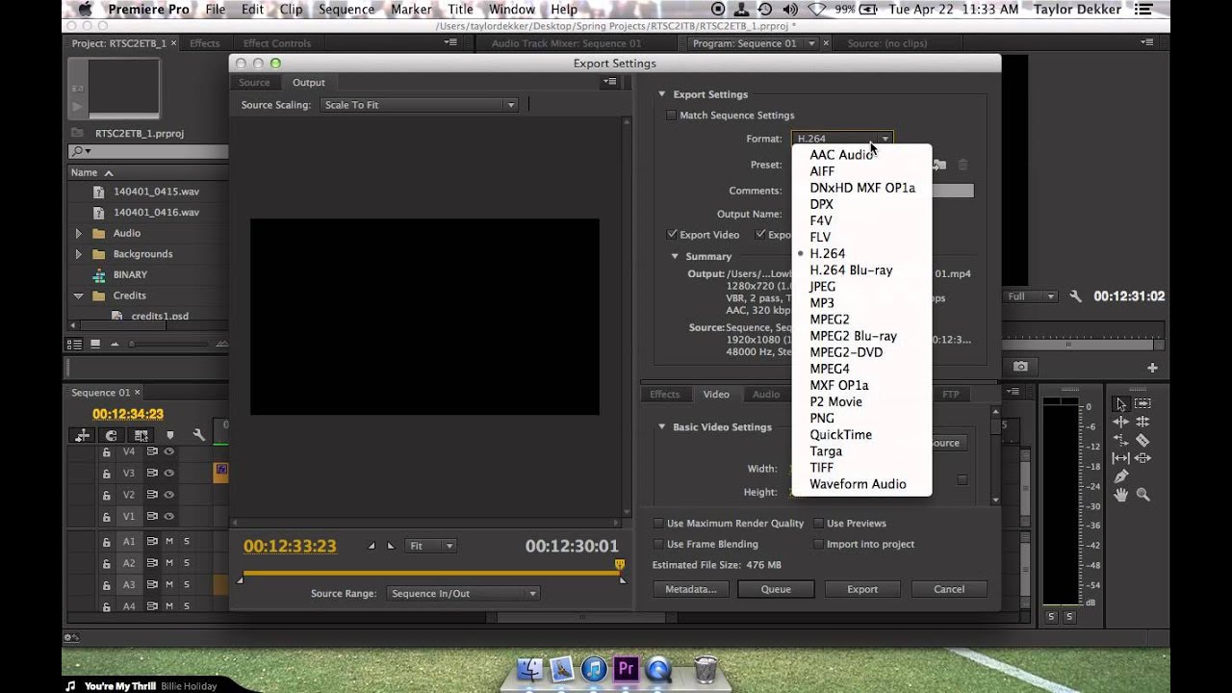This screenshot has width=1232, height=693.
Task: Collapse the Summary section
Action: (675, 256)
